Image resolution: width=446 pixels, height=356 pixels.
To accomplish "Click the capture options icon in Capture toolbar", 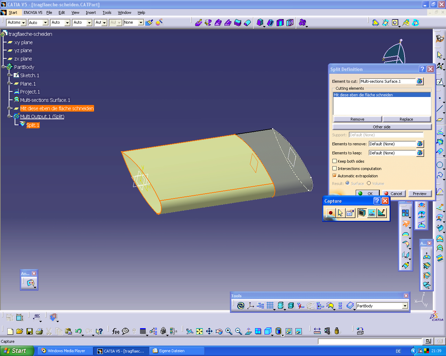I will pyautogui.click(x=351, y=212).
